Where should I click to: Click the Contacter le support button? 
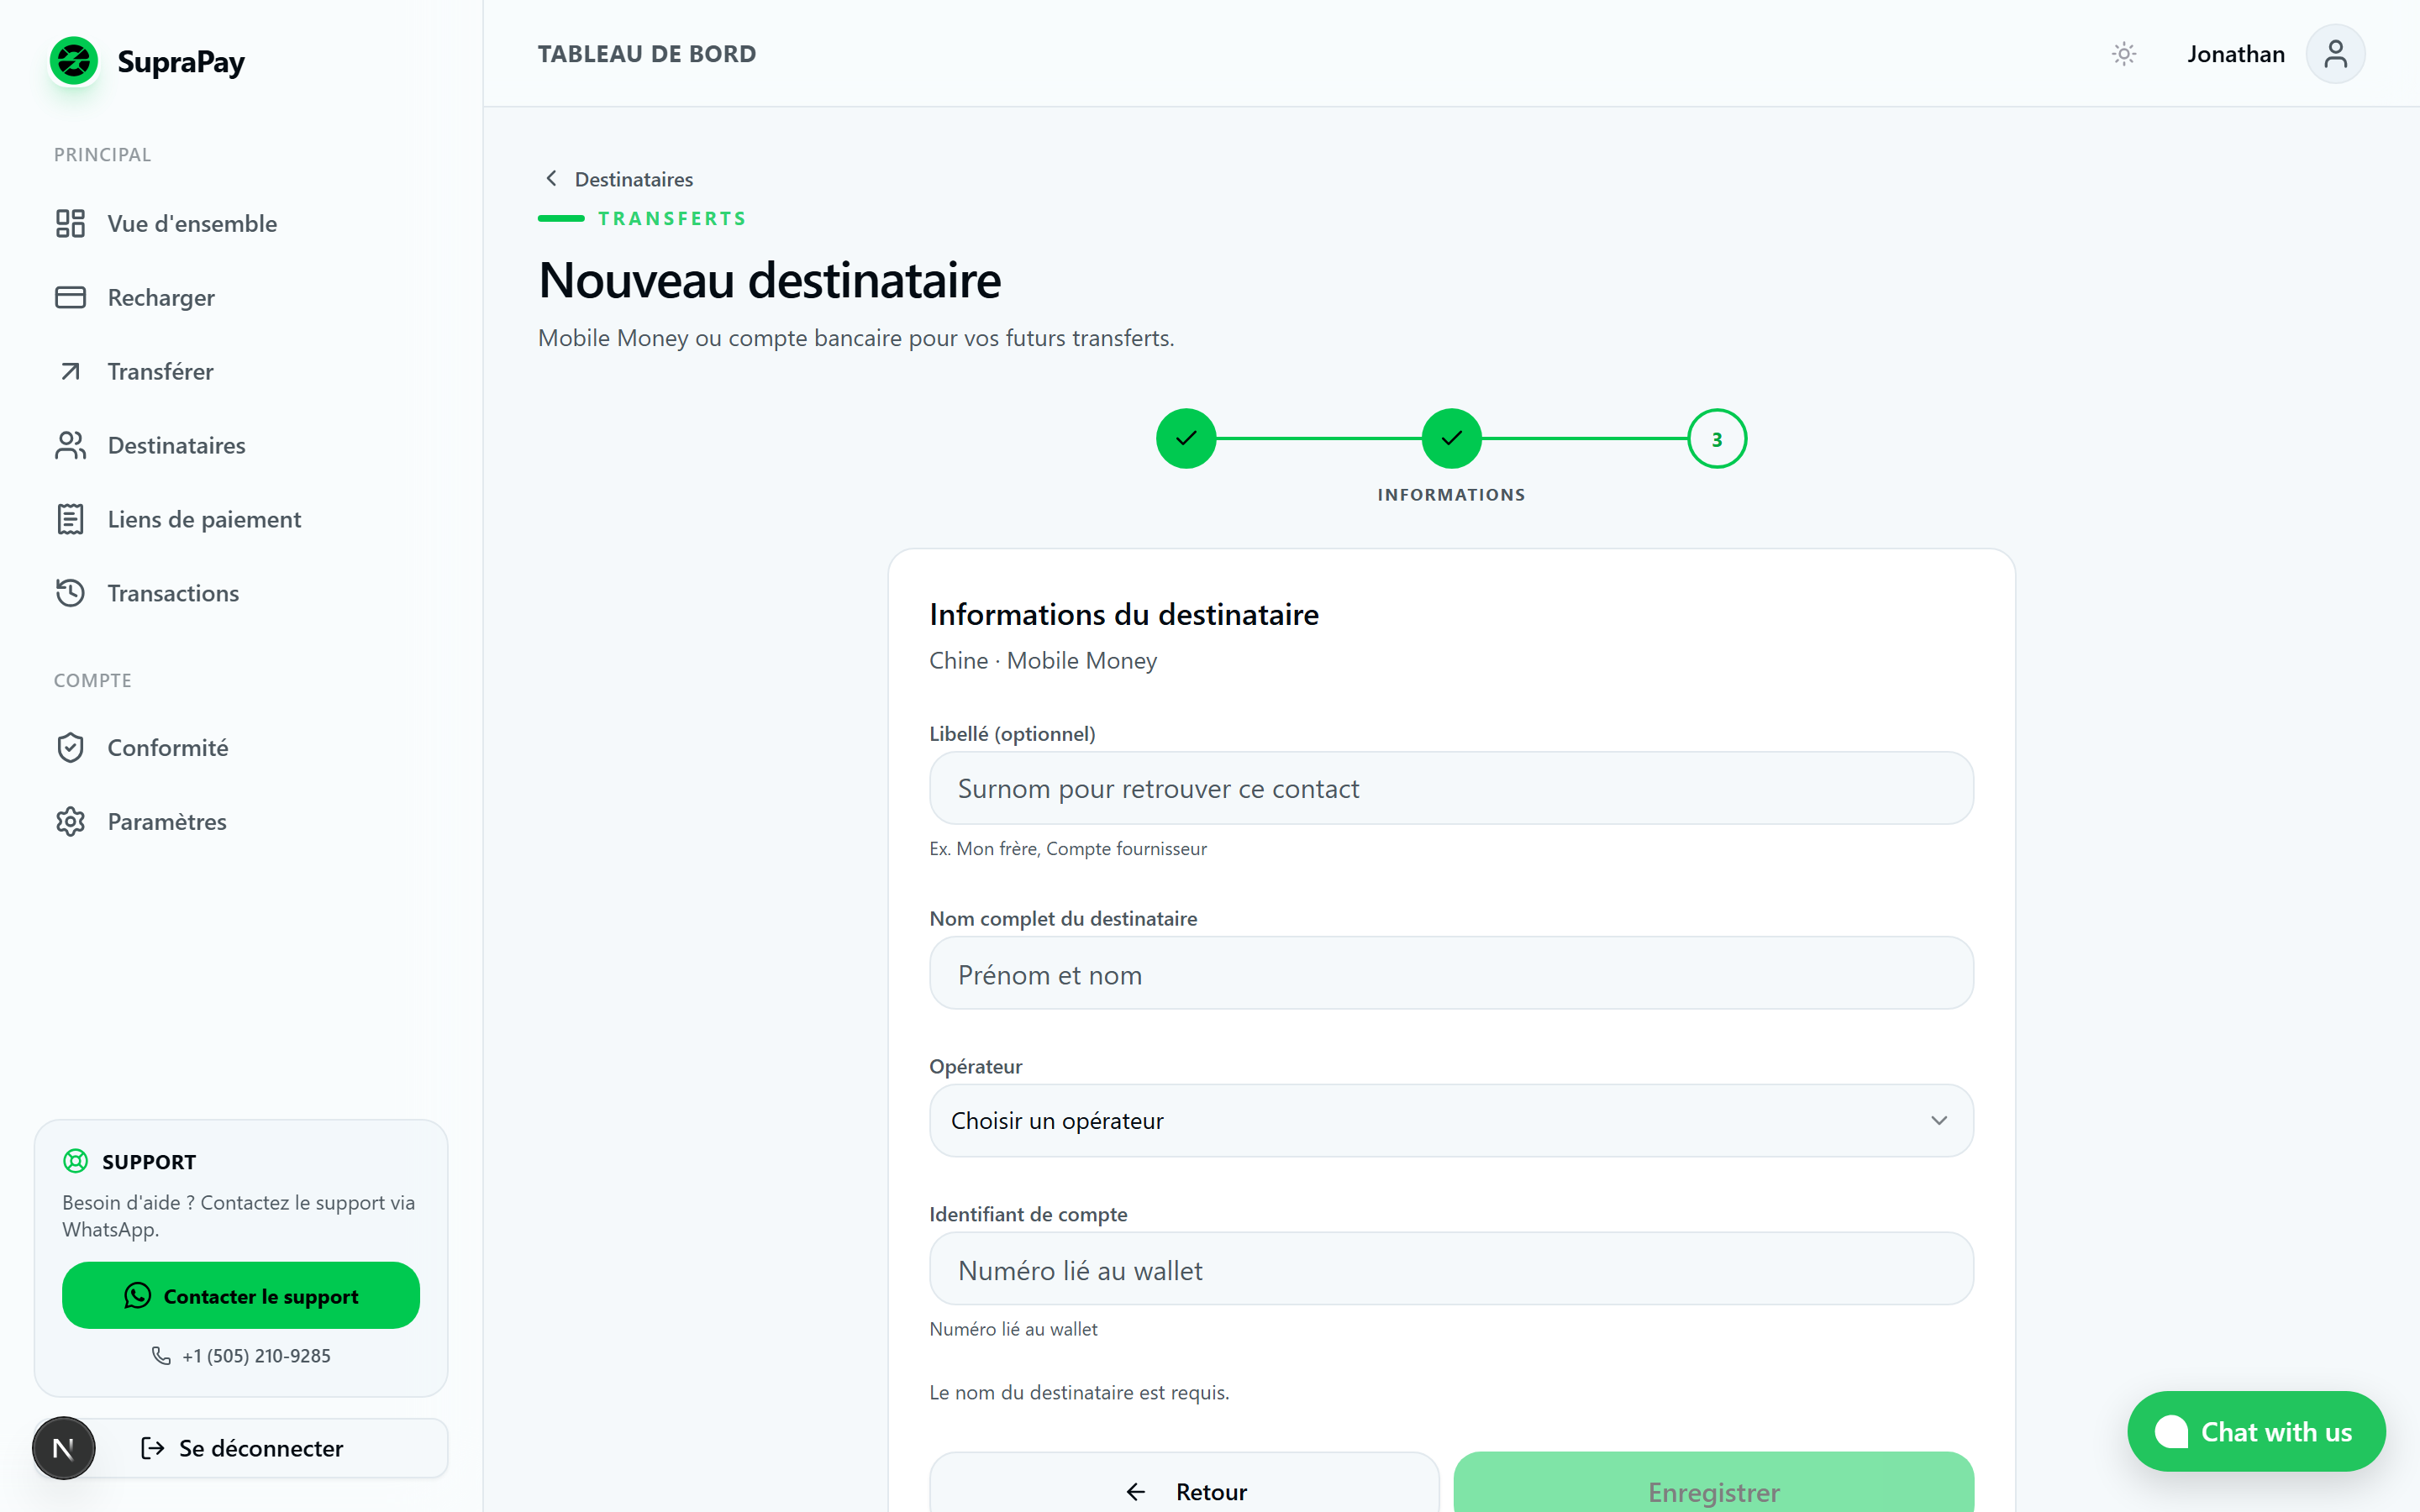(241, 1295)
